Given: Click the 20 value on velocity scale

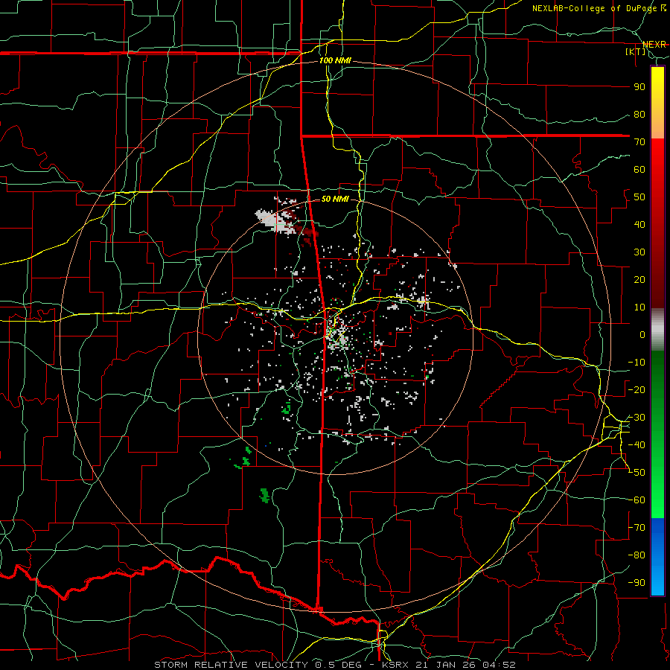Looking at the screenshot, I should (639, 280).
